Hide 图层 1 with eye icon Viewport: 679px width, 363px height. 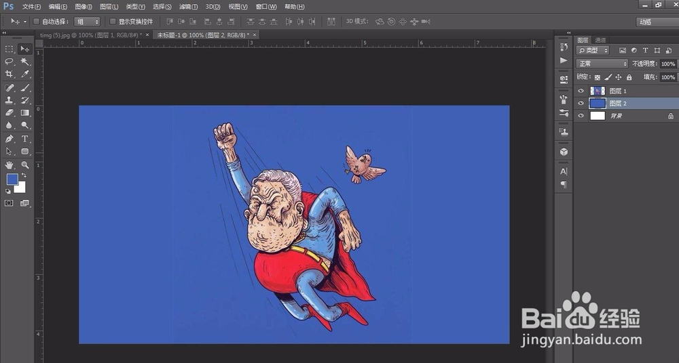click(x=581, y=91)
